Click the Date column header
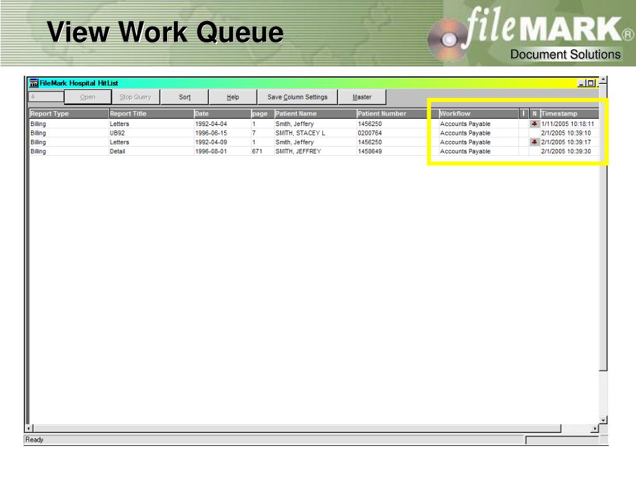 tap(220, 114)
